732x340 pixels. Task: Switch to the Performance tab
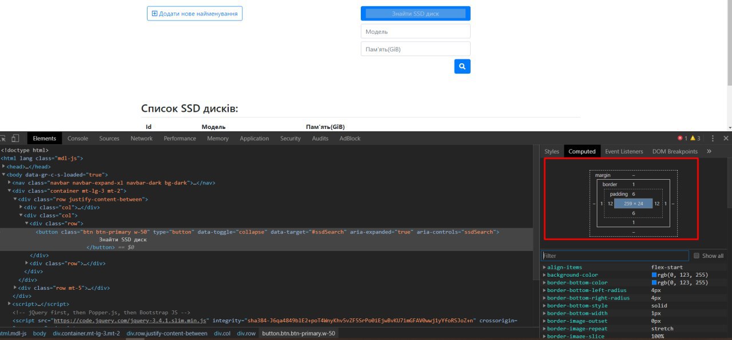[180, 138]
